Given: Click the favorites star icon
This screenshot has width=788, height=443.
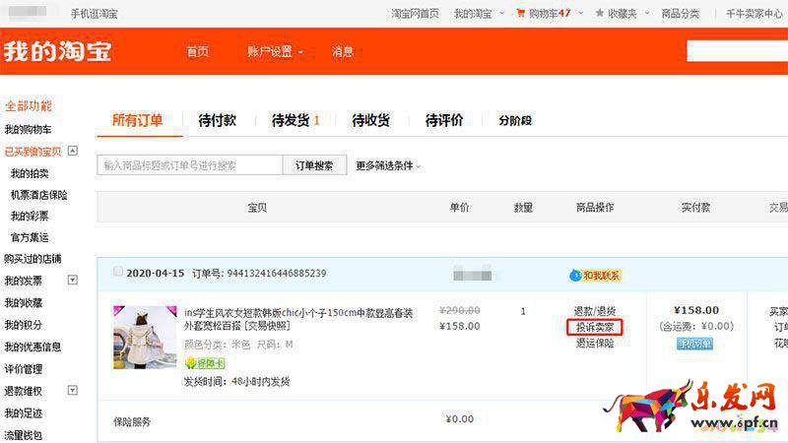Looking at the screenshot, I should coord(600,14).
